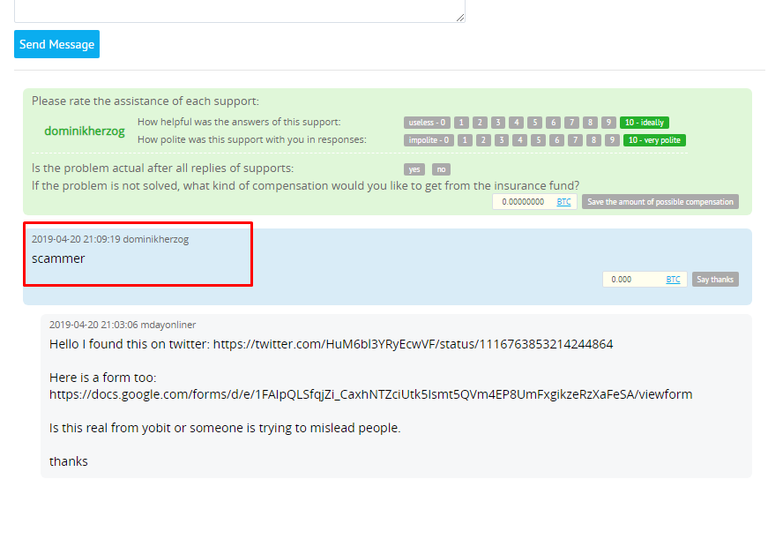Rate politeness as 3
The height and width of the screenshot is (554, 768).
click(502, 140)
